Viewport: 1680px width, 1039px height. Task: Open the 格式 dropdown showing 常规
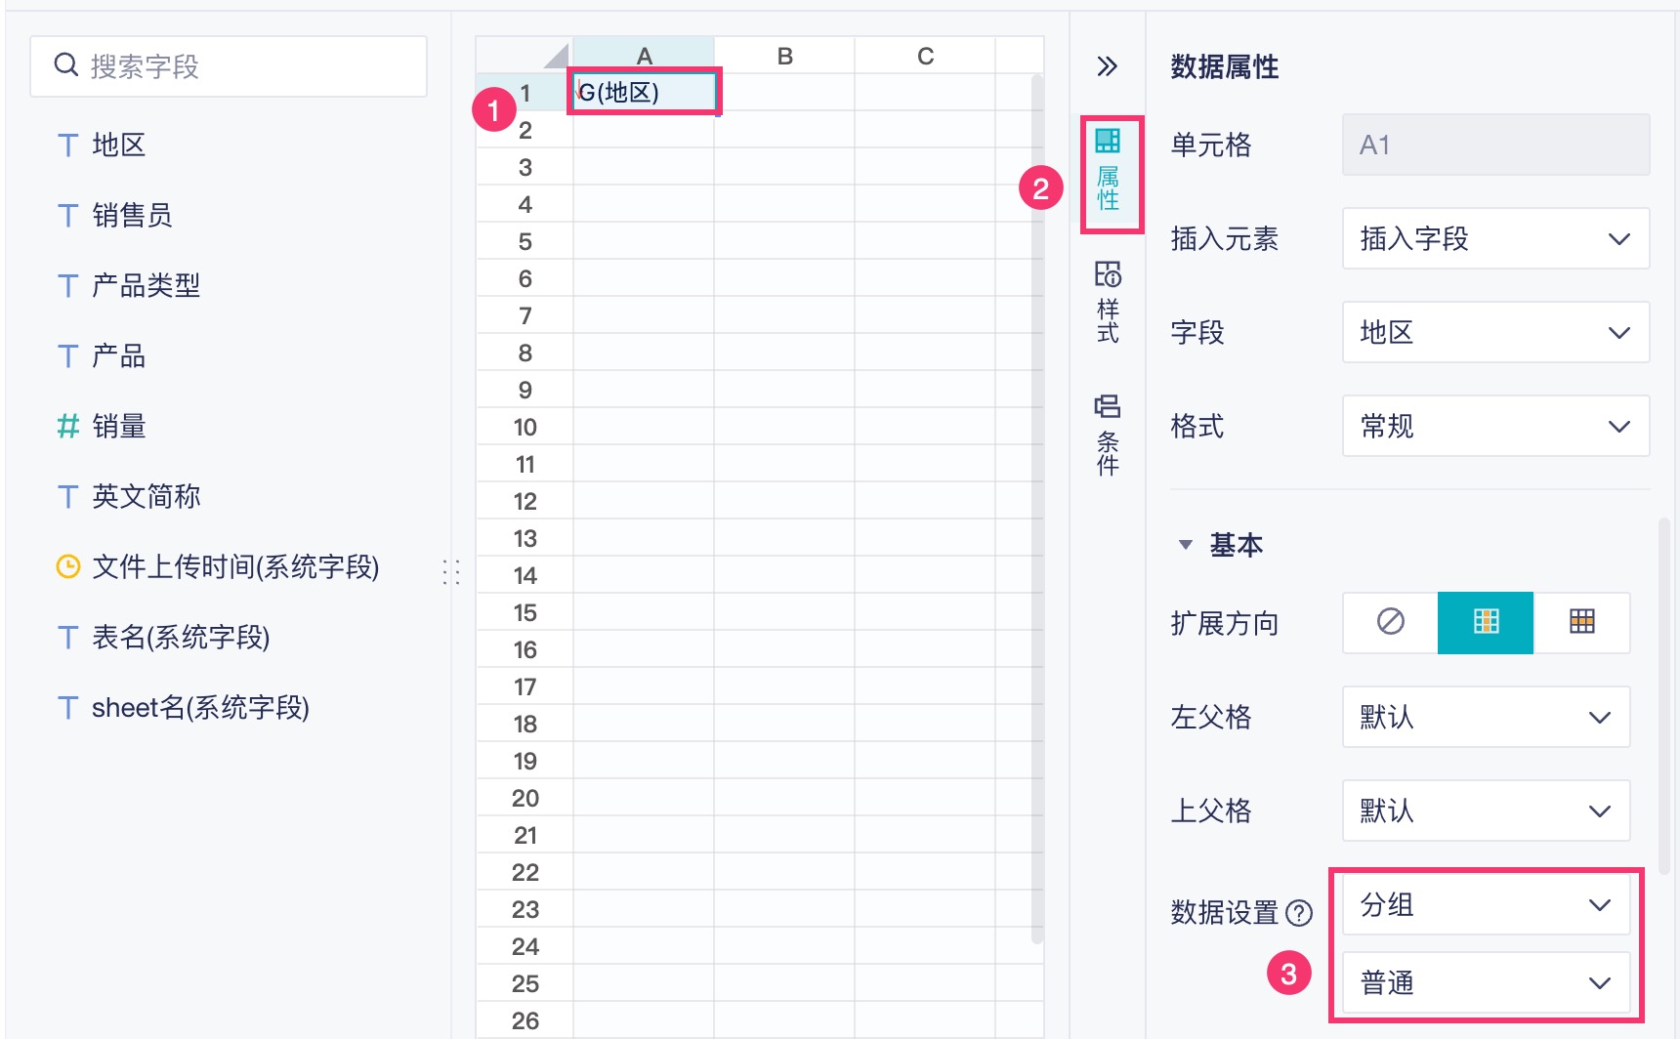[x=1495, y=427]
